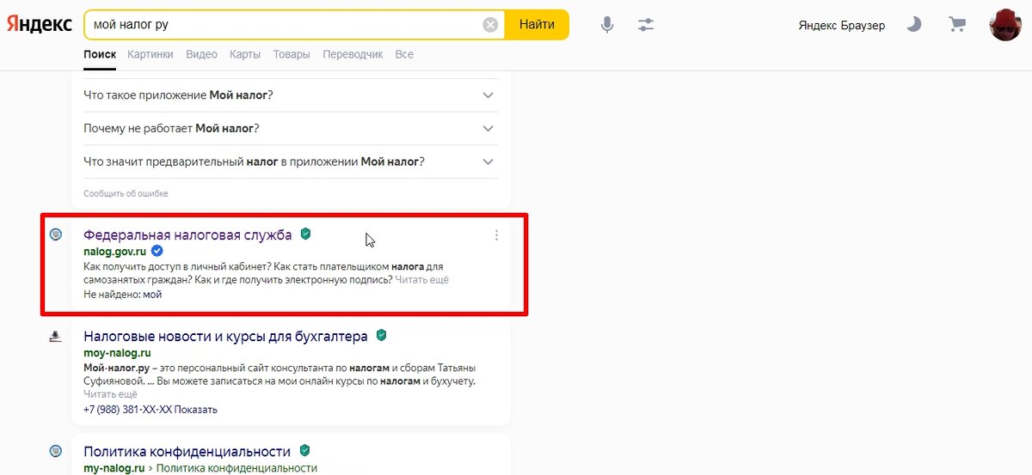Open the nalog.gov.ru green URL
Viewport: 1032px width, 475px height.
(114, 251)
